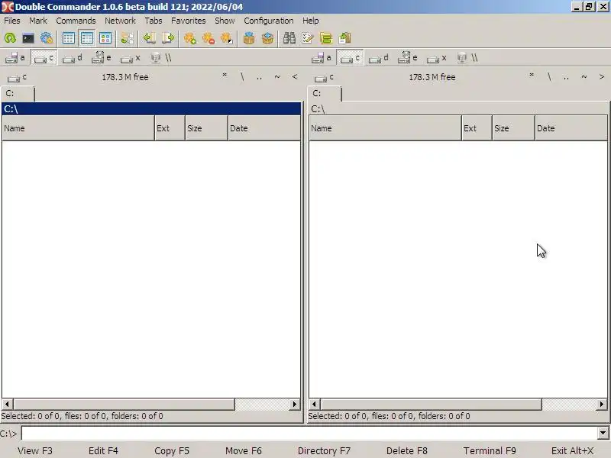Open the Multi-Rename tool icon

308,38
